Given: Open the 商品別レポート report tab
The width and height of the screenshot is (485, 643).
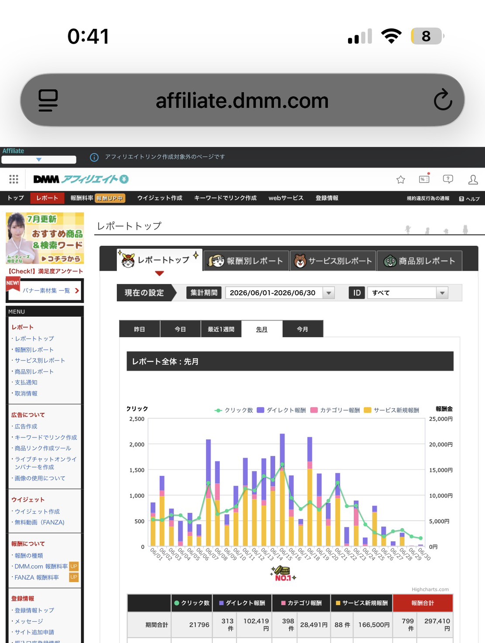Looking at the screenshot, I should coord(420,261).
